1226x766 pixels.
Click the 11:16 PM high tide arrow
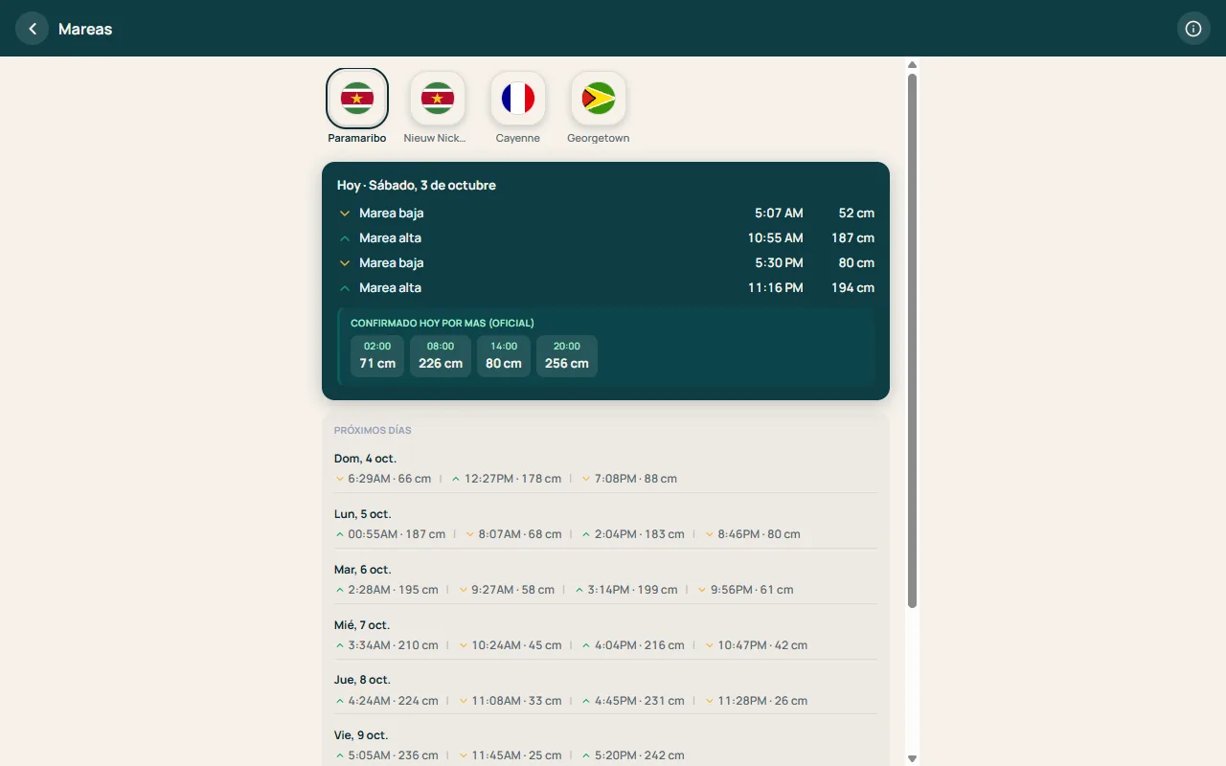click(345, 288)
